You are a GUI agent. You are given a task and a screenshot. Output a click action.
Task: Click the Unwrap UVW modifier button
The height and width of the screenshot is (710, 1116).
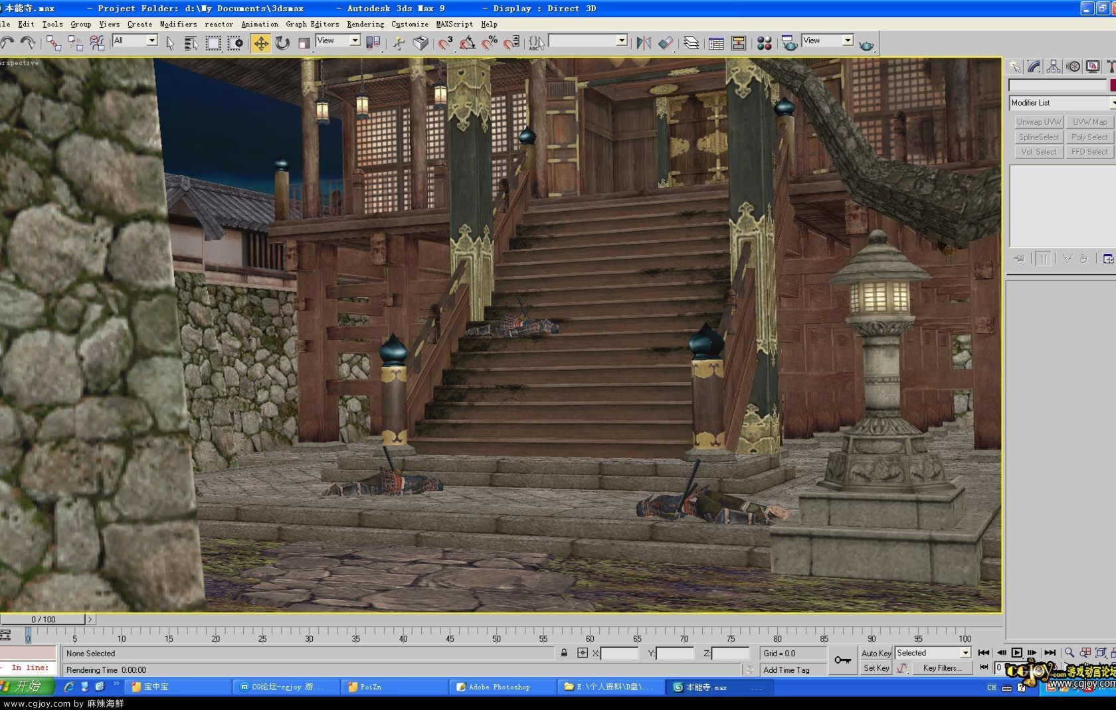pos(1039,122)
